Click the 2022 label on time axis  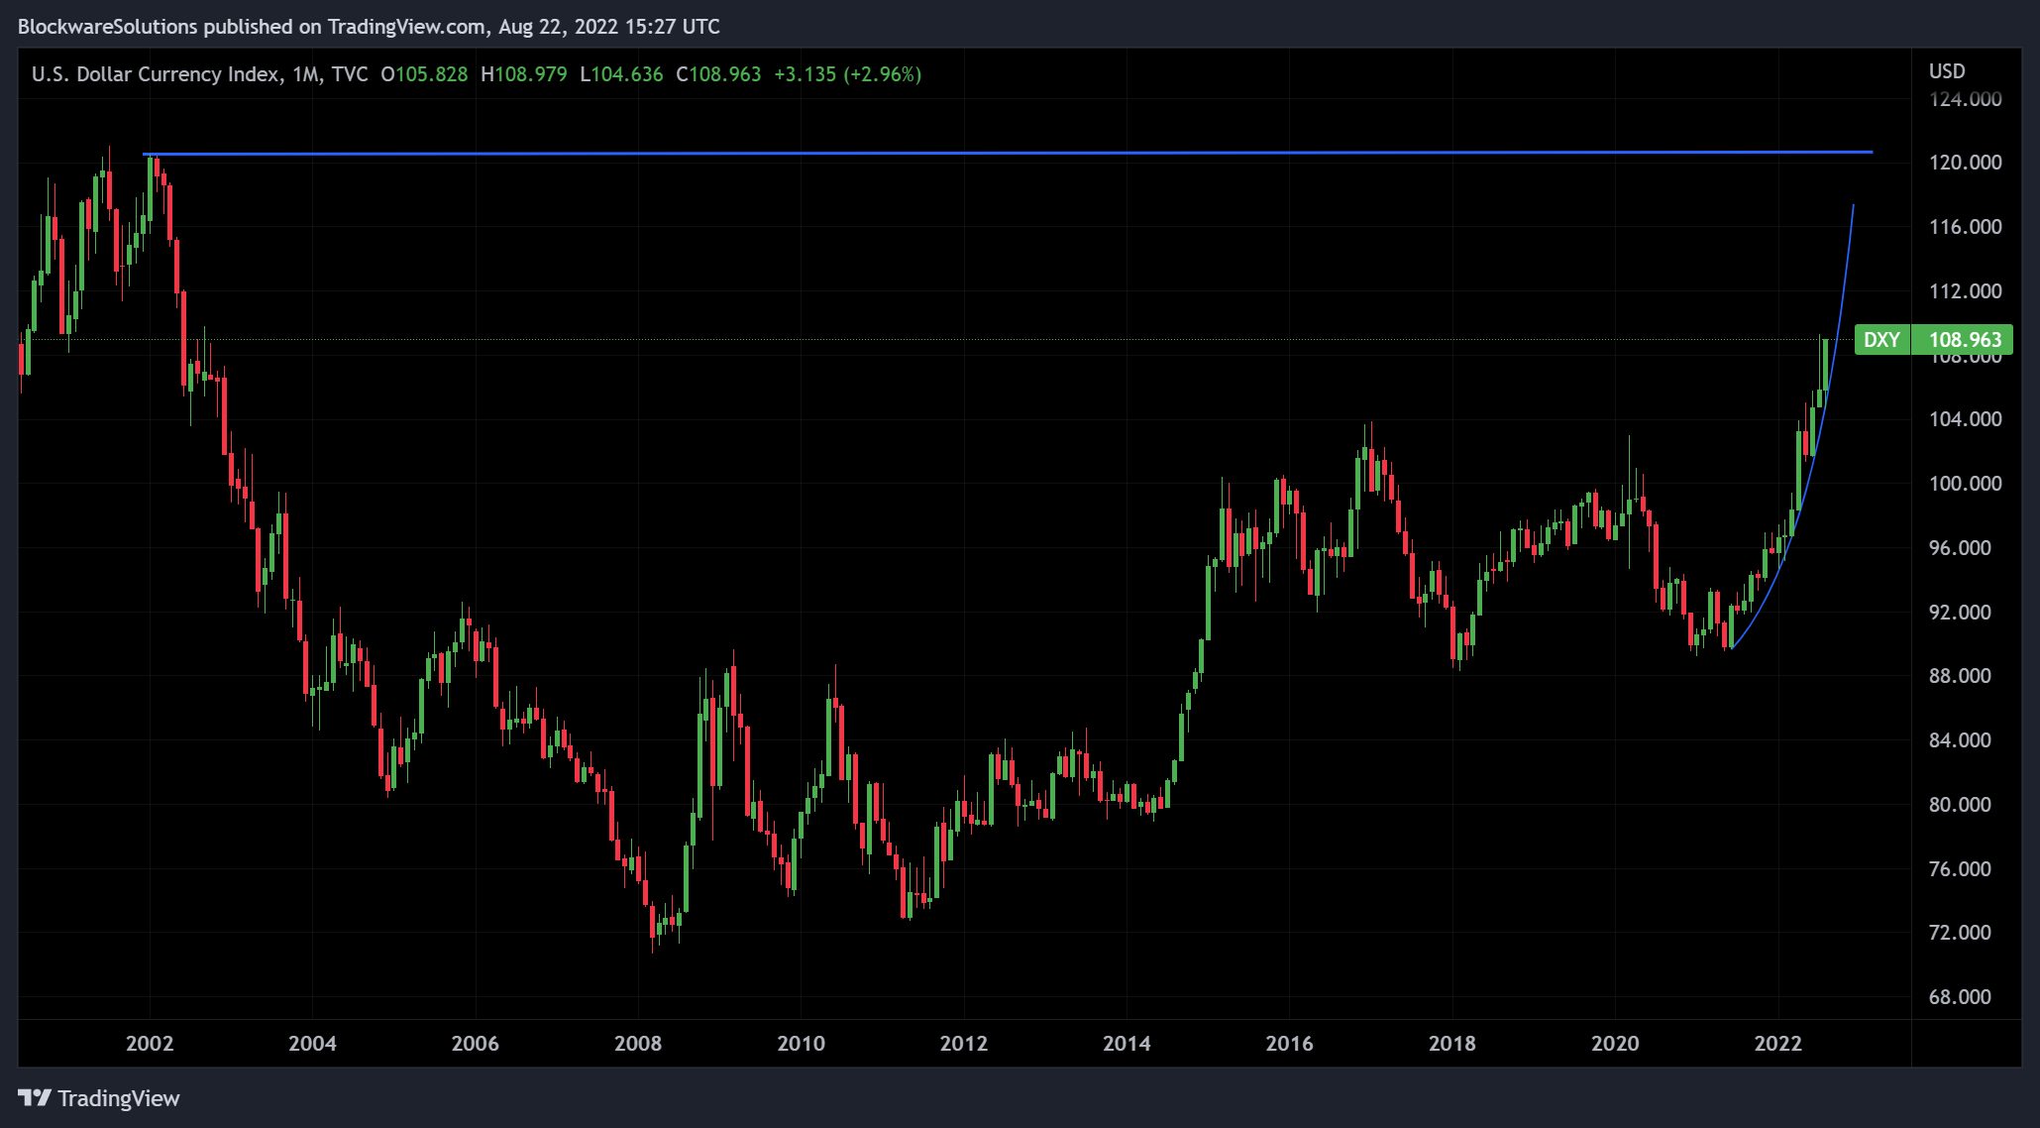click(1777, 1043)
